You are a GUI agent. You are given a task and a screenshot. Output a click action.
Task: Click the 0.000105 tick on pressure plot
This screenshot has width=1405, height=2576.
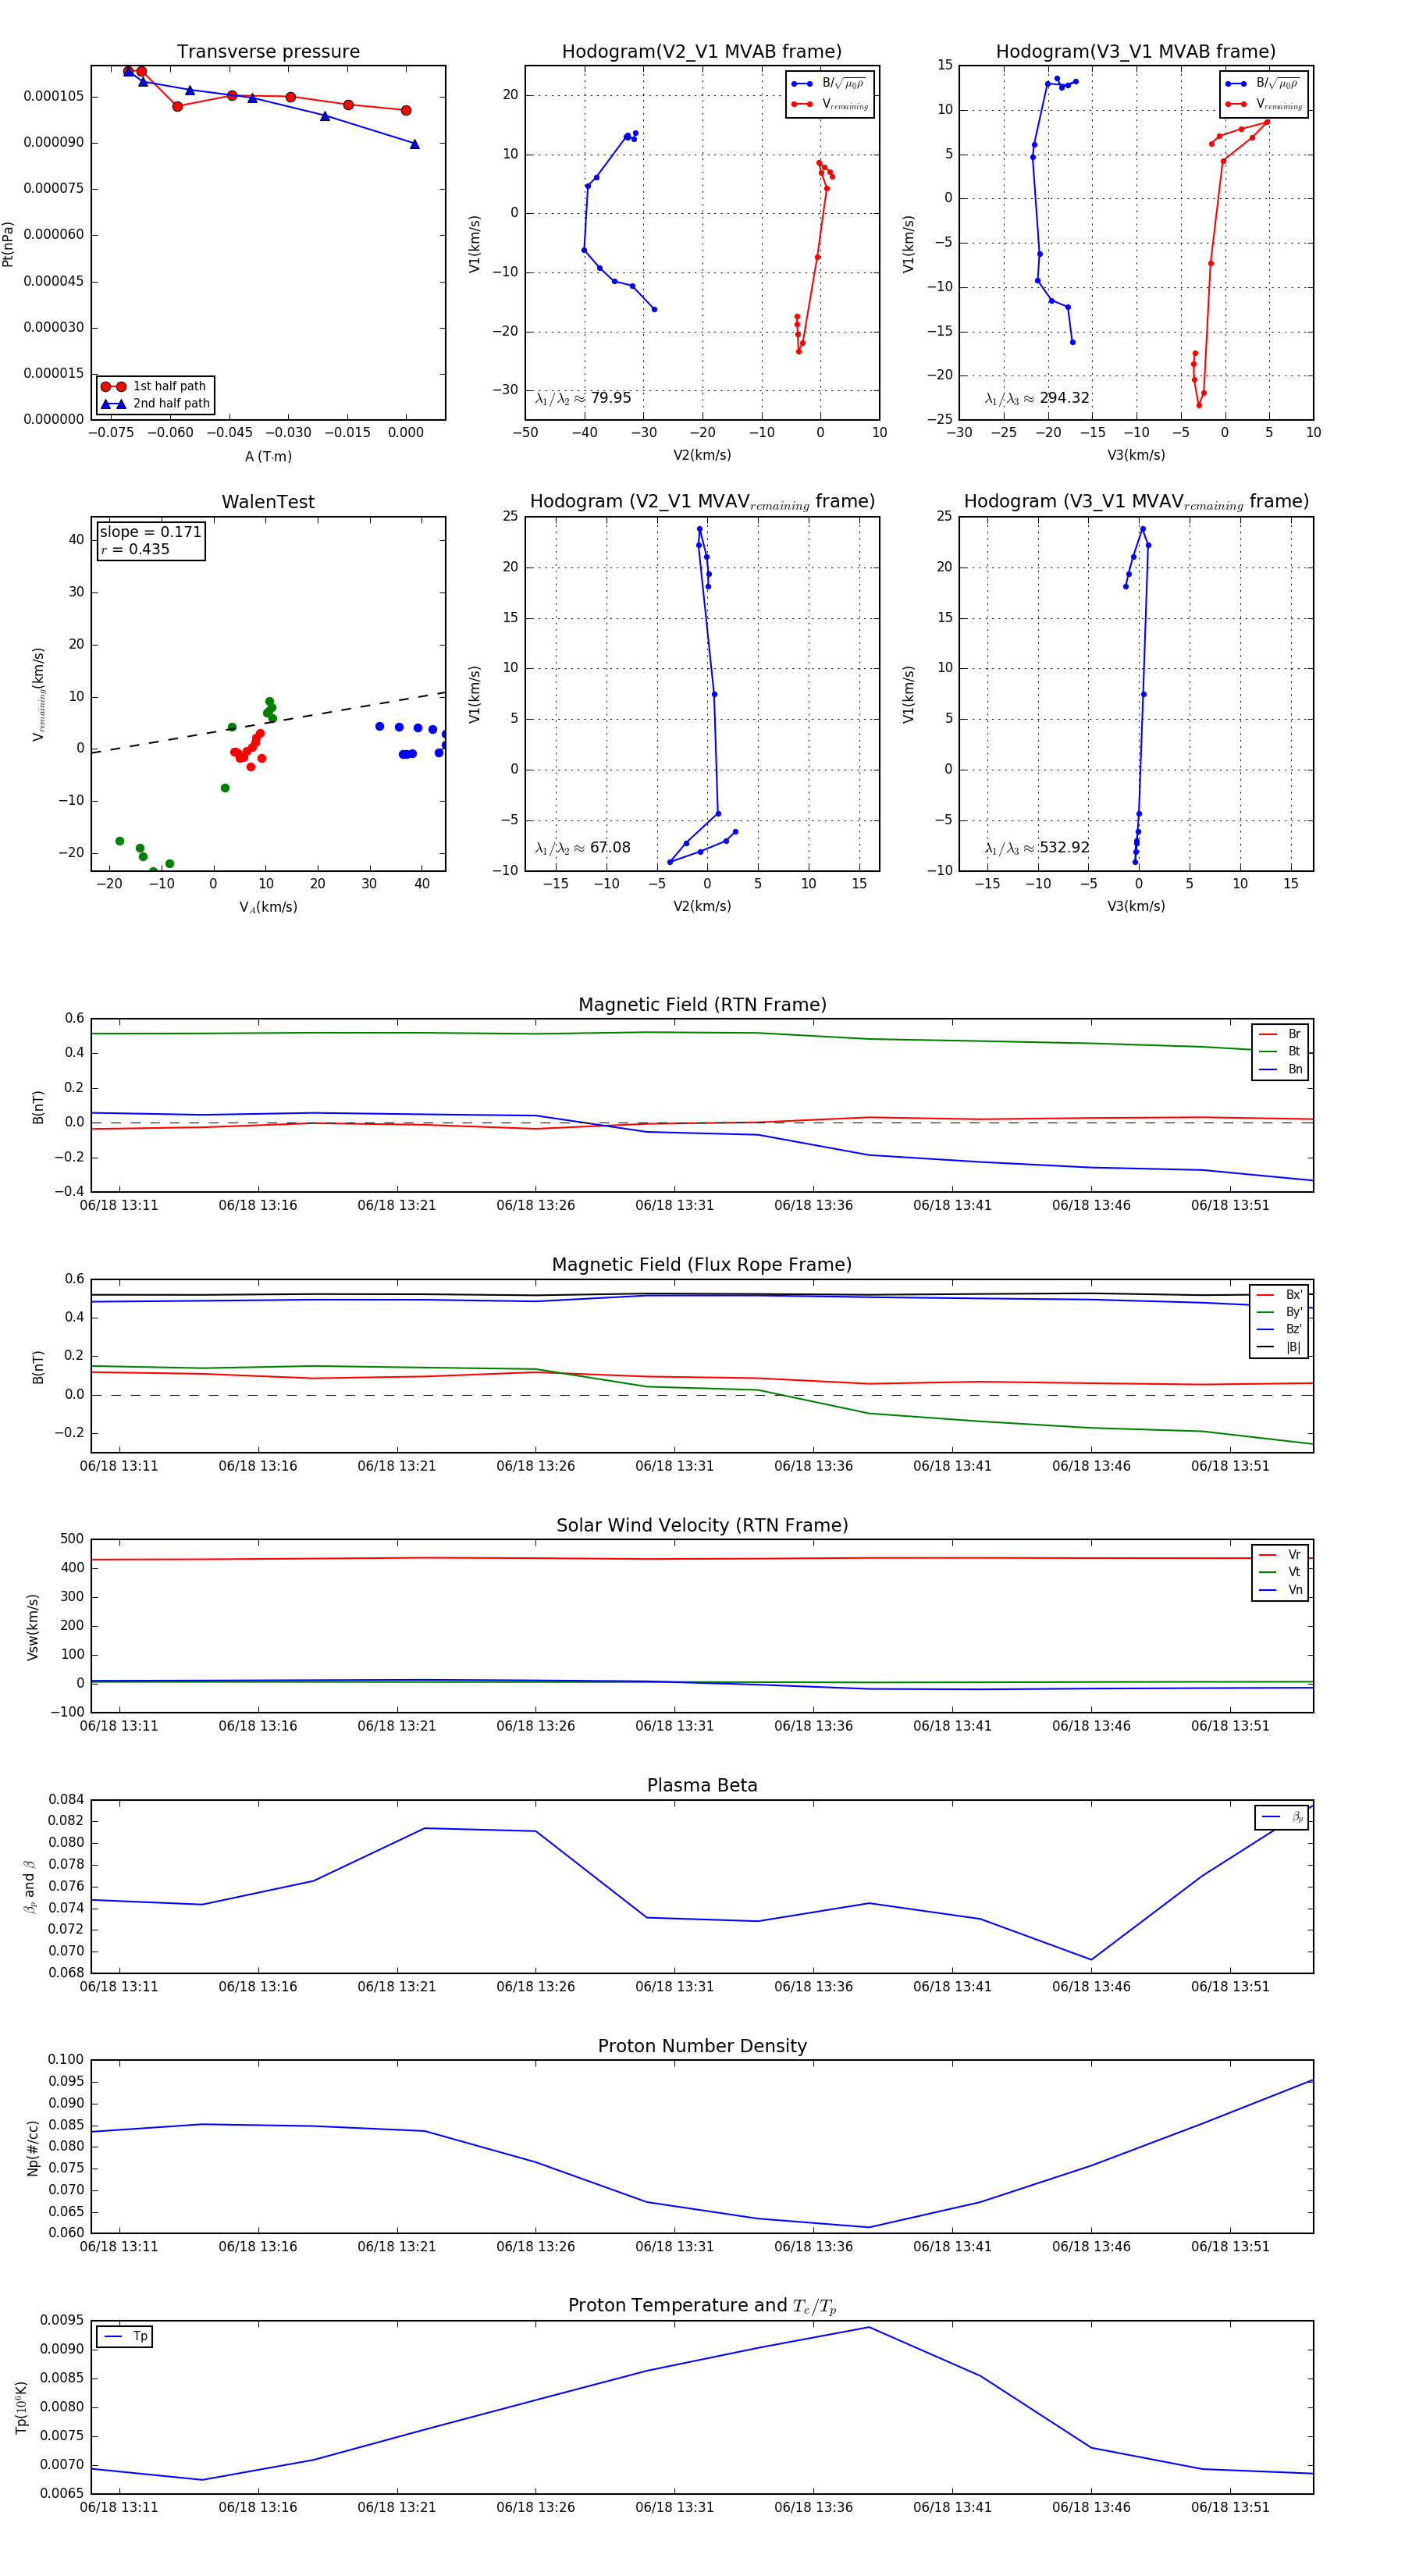click(54, 97)
